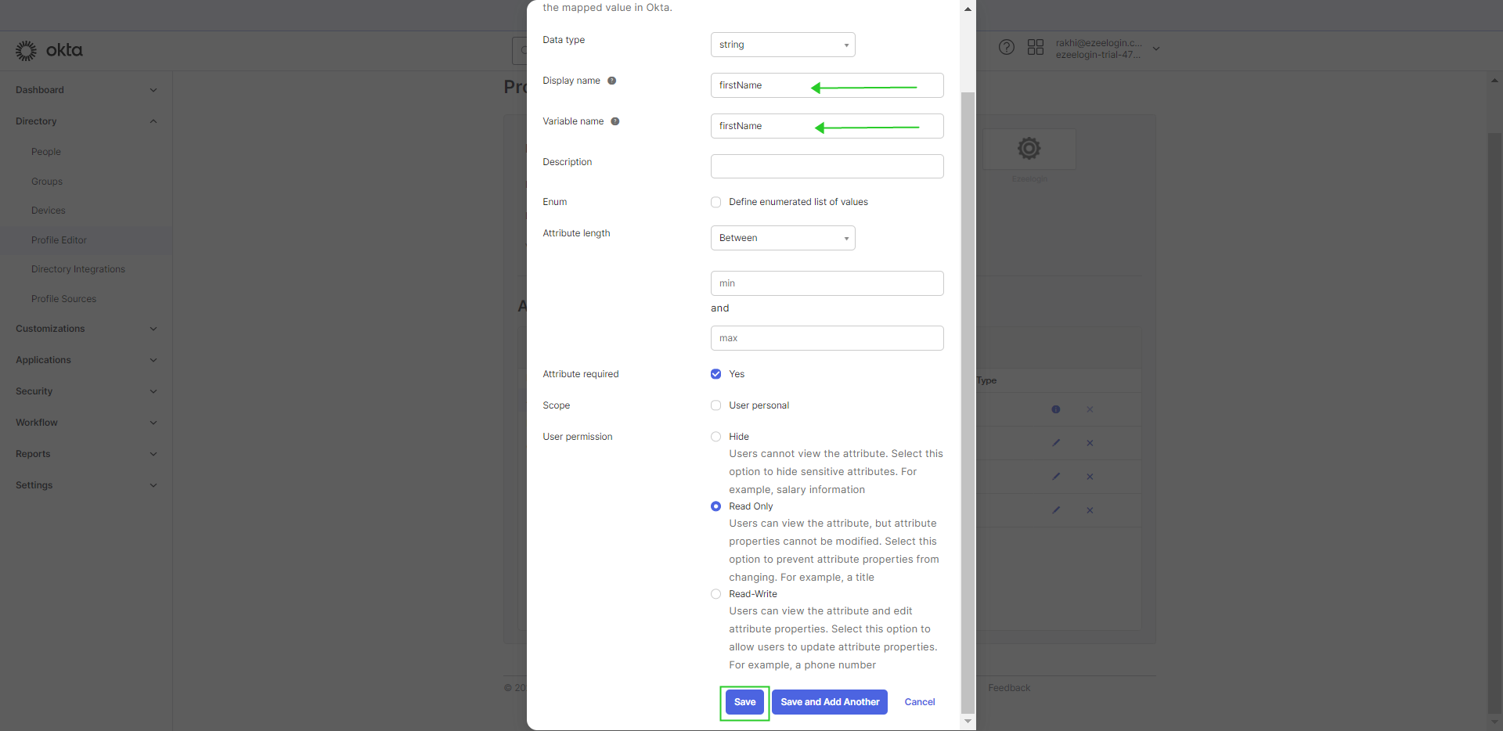Uncheck the Attribute required Yes checkbox
Screen dimensions: 1503x731
tap(715, 374)
